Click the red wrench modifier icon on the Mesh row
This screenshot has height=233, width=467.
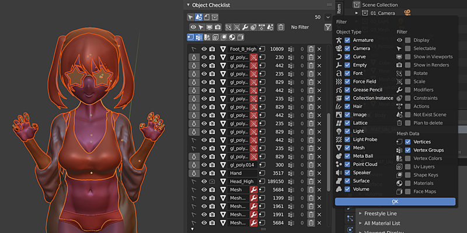(x=254, y=190)
